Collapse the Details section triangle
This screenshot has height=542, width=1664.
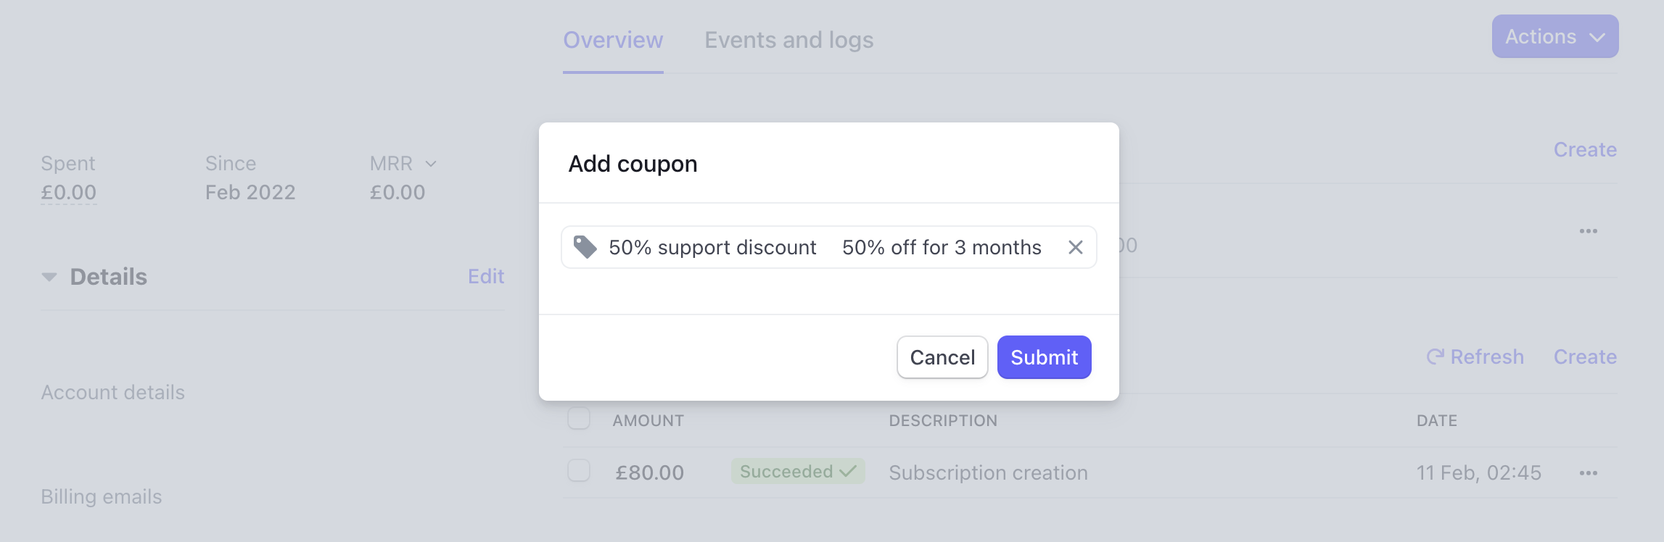[x=49, y=277]
